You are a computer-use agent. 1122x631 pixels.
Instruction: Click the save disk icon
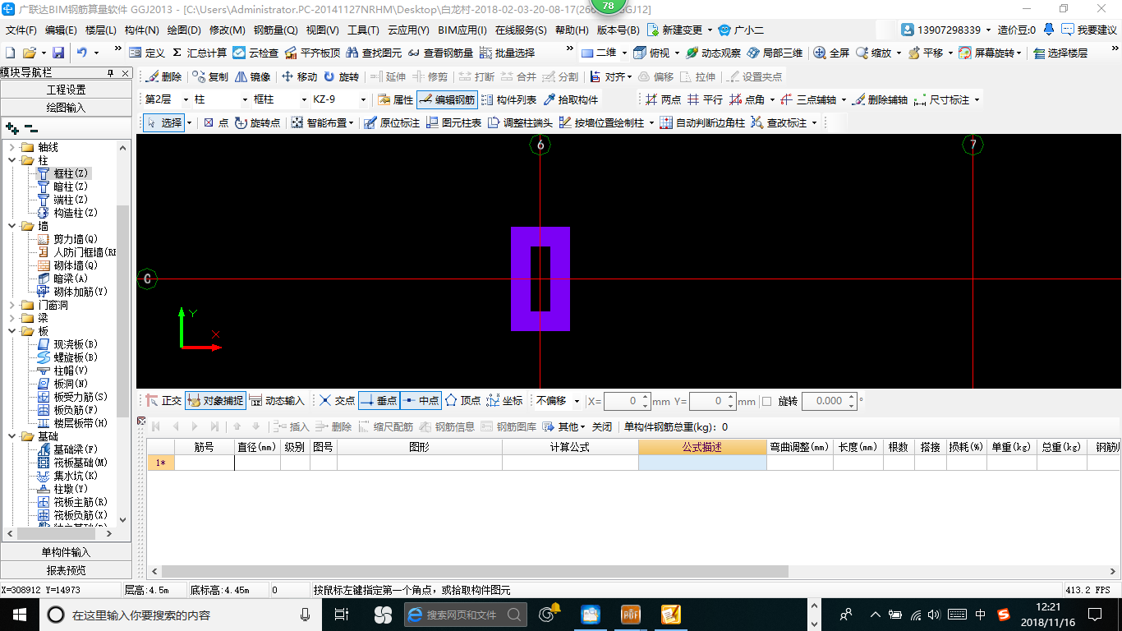click(58, 53)
